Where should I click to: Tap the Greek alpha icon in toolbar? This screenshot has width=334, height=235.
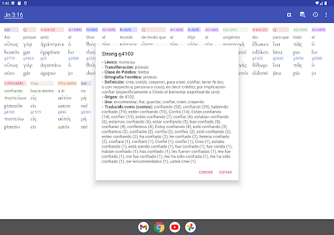[x=289, y=15]
